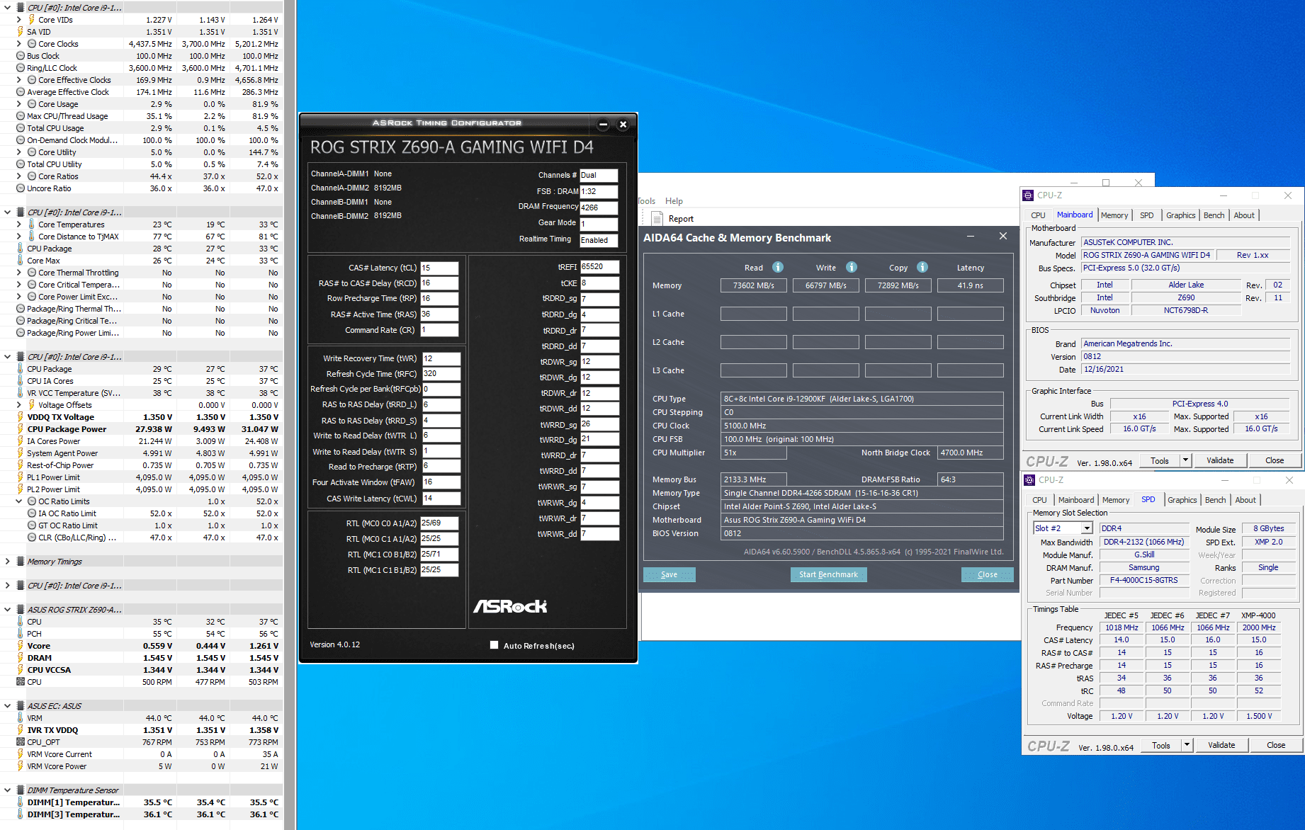Switch to Memory tab in upper CPU-Z
Viewport: 1305px width, 830px height.
pyautogui.click(x=1114, y=215)
